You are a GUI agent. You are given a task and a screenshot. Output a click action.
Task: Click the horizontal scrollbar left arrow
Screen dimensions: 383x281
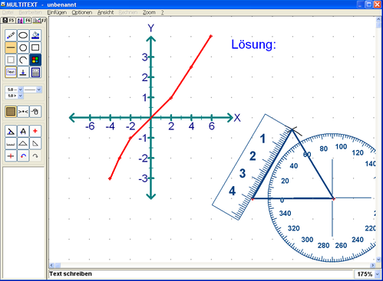(51, 266)
